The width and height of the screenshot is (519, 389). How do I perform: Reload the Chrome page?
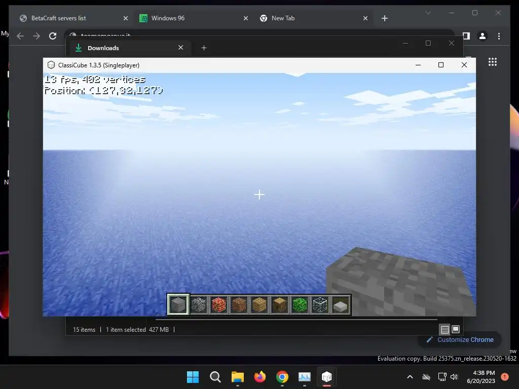(x=53, y=36)
